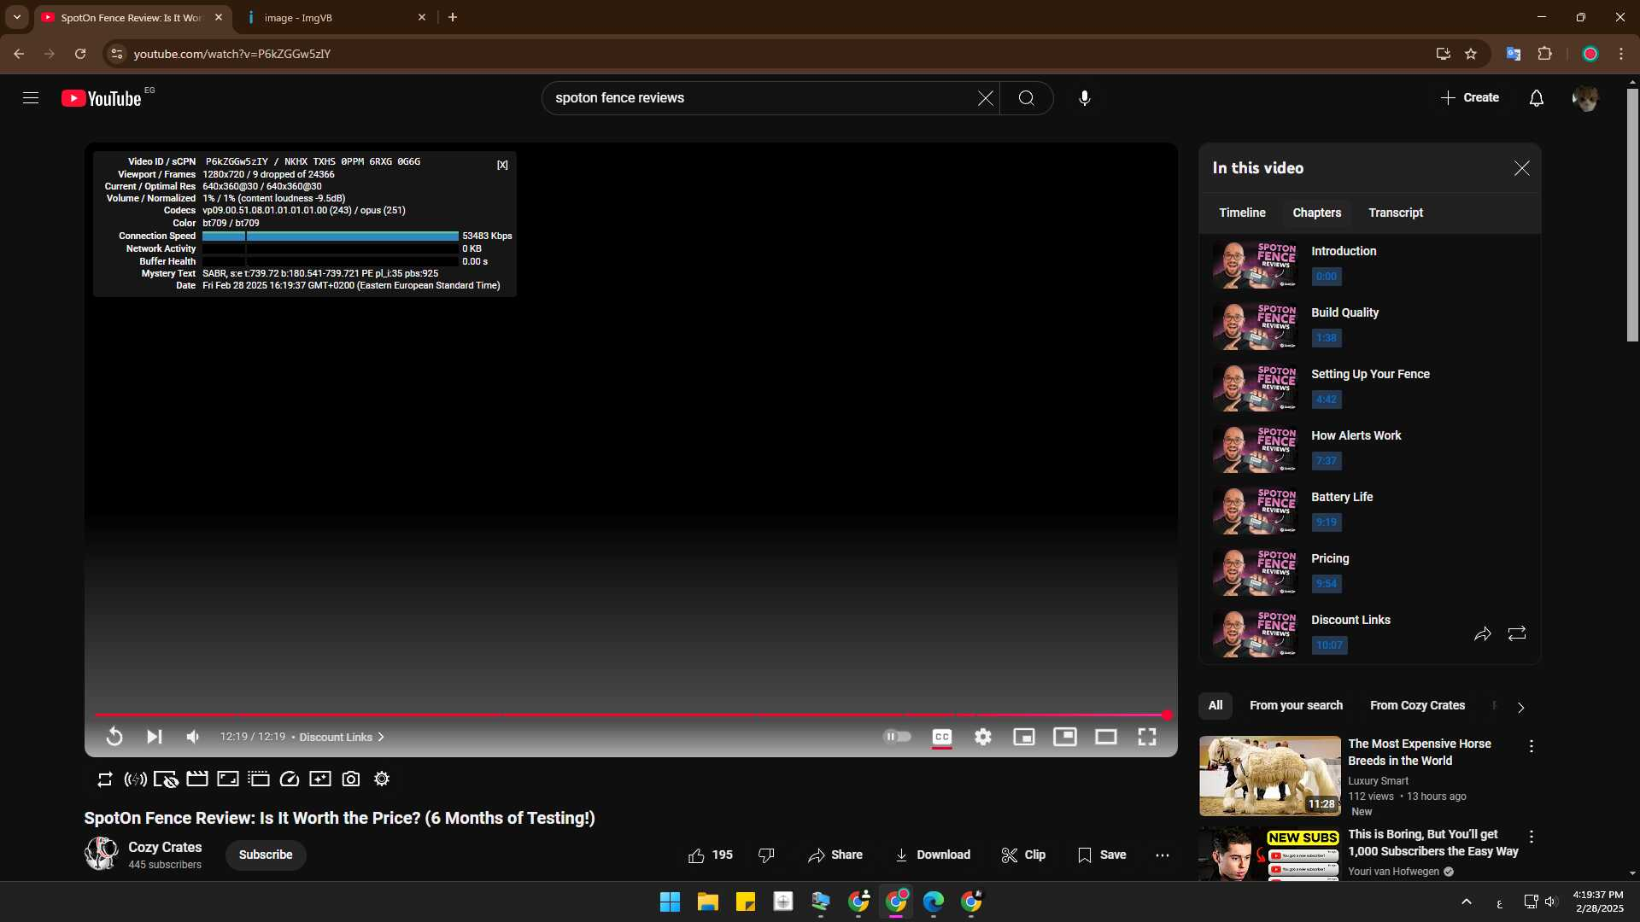Open options for This is Boring video

point(1532,837)
